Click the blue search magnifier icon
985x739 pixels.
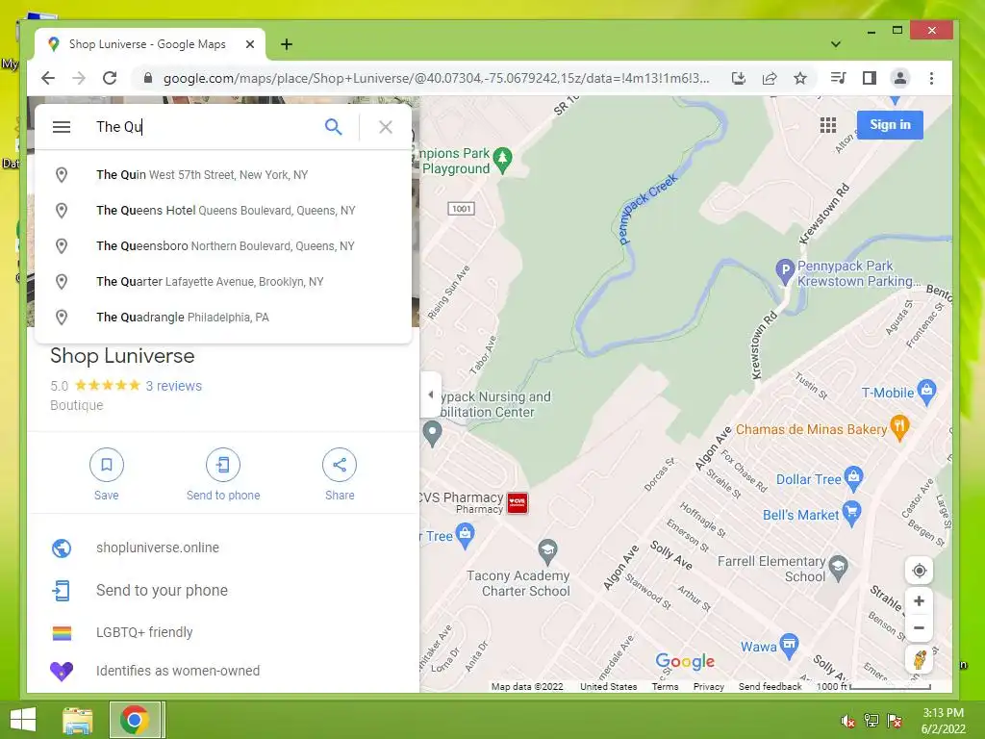[x=333, y=127]
